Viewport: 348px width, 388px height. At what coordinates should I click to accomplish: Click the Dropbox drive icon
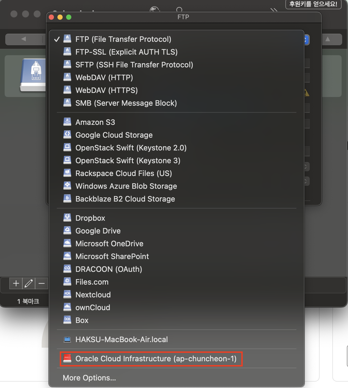point(67,218)
